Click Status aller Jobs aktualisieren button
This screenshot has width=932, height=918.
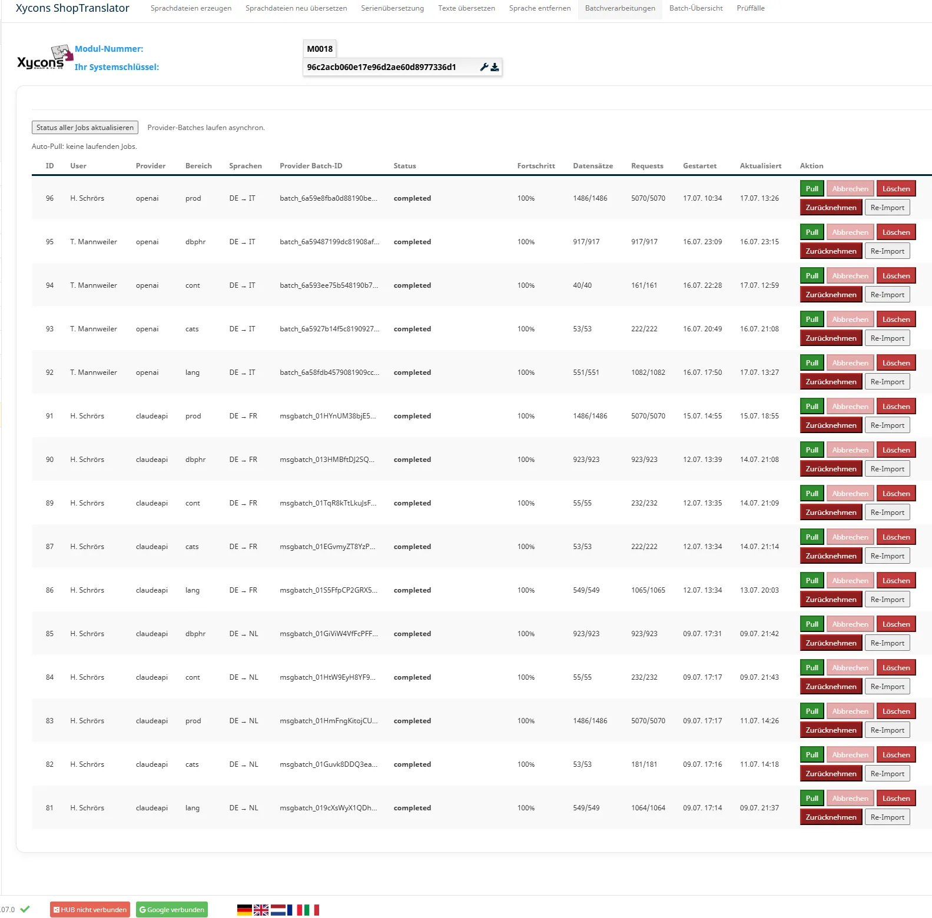point(85,128)
